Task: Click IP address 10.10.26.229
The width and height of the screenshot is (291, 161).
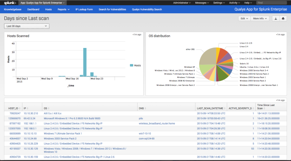Action: [31, 143]
